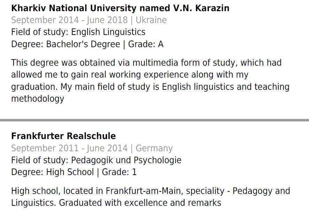Click the Degree: High School text
Image resolution: width=309 pixels, height=218 pixels.
click(52, 172)
